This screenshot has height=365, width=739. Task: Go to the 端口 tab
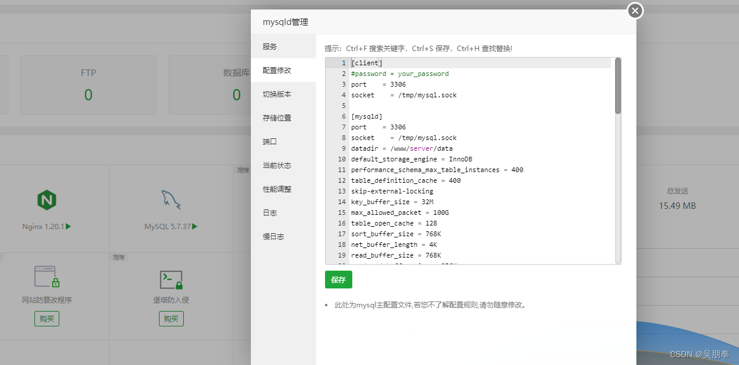tap(284, 141)
